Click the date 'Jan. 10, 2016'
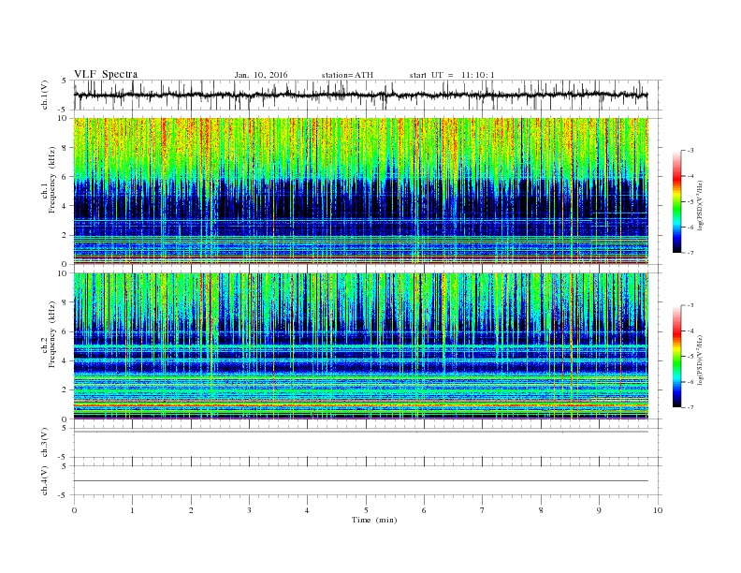741x573 pixels. tap(261, 75)
